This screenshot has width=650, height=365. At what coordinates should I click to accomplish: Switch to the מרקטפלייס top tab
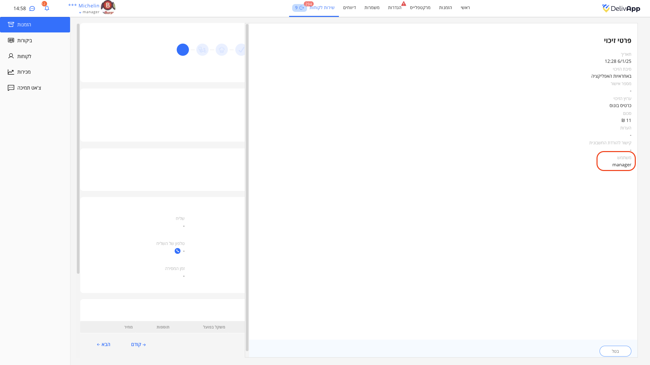click(x=420, y=7)
